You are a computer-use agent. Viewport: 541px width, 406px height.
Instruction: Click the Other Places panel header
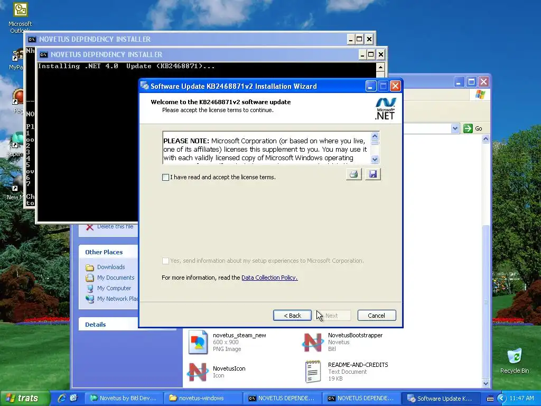108,252
